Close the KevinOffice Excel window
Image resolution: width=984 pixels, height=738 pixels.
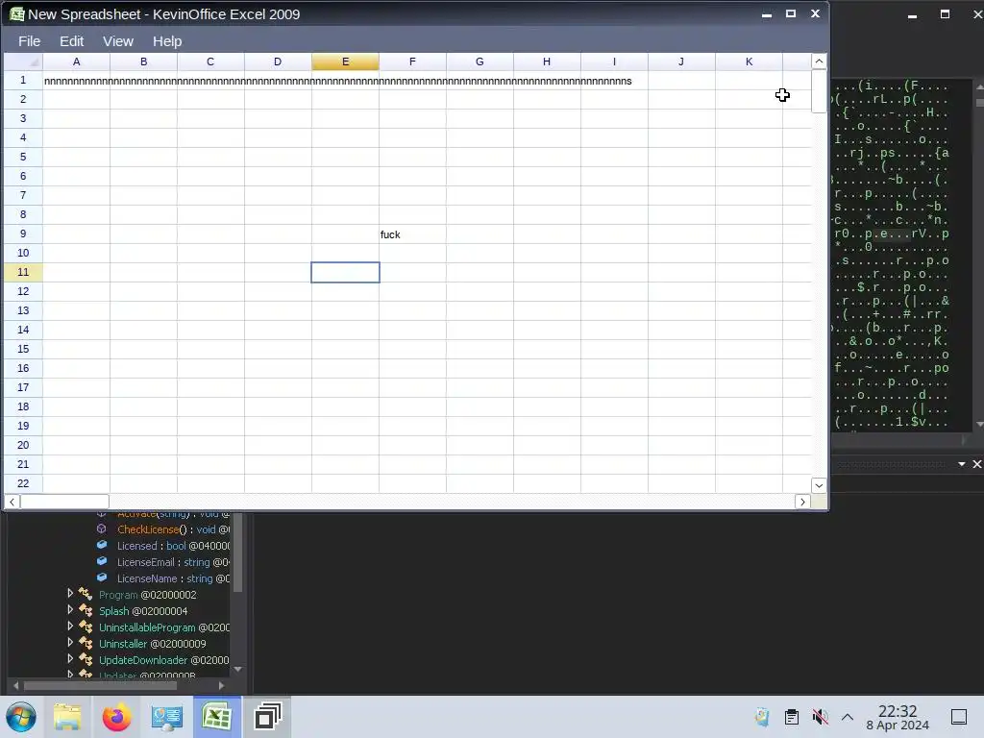pyautogui.click(x=815, y=13)
